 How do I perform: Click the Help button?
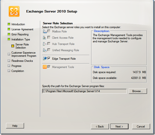(15, 126)
